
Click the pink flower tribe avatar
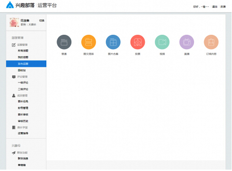point(14,22)
